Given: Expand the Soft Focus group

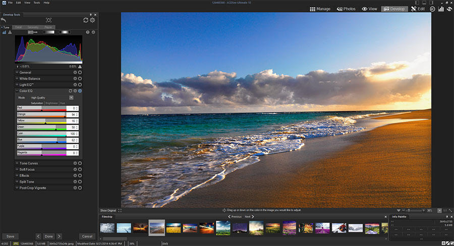Looking at the screenshot, I should click(x=17, y=169).
